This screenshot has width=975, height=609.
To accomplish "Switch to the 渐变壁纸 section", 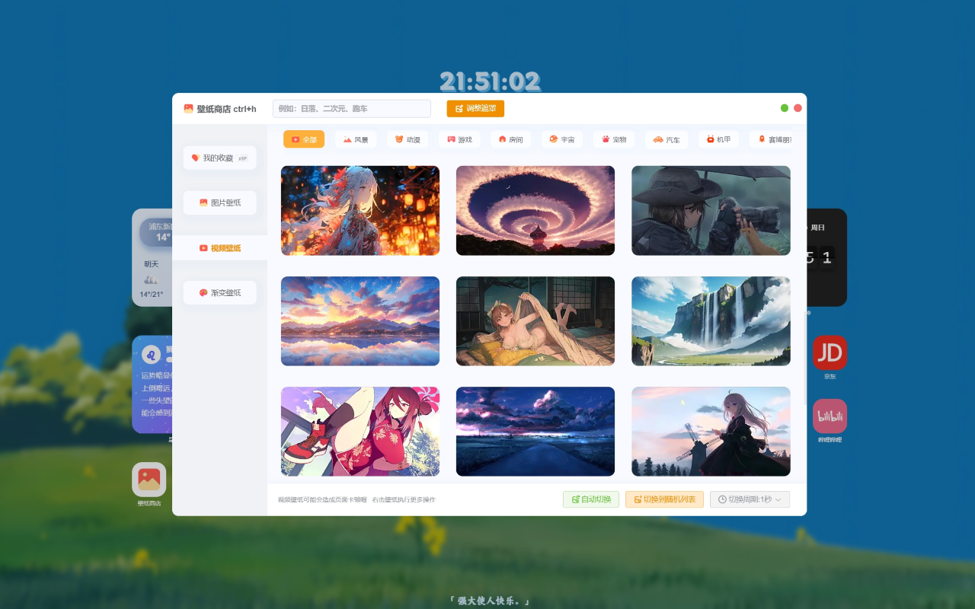I will pyautogui.click(x=219, y=292).
